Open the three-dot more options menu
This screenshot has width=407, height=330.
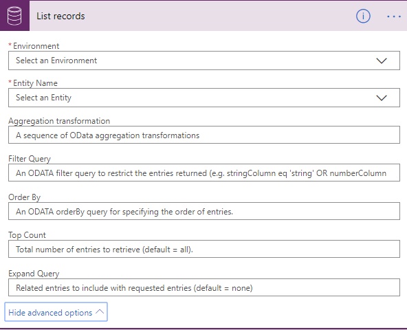394,16
